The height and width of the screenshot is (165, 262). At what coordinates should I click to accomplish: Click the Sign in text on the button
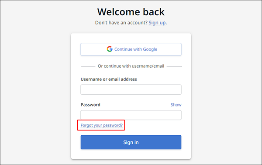tap(131, 142)
